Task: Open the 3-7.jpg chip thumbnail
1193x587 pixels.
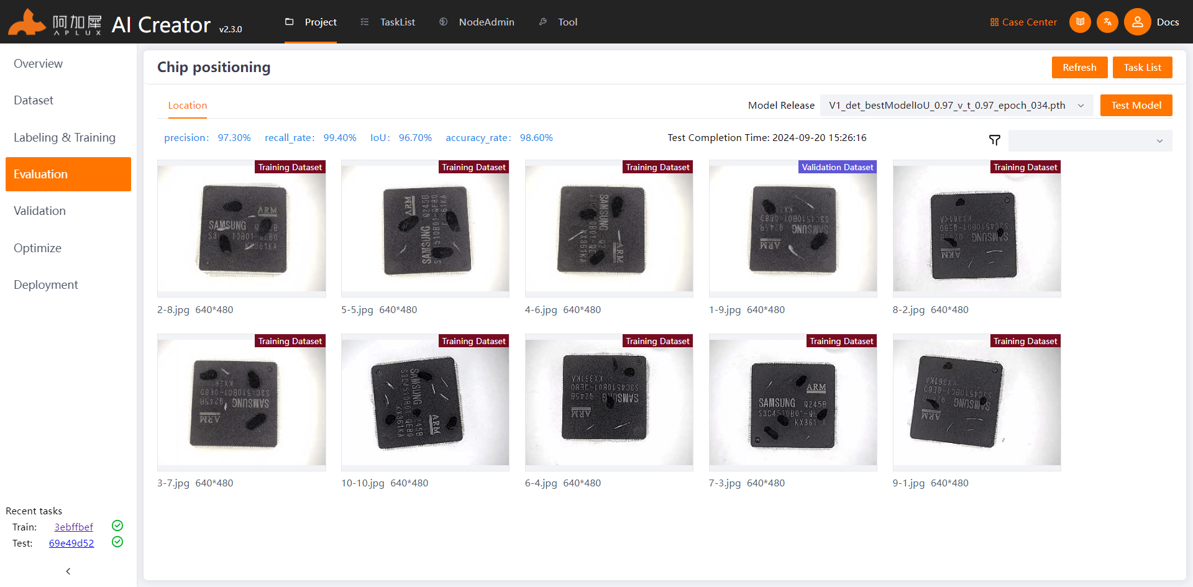Action: 242,403
